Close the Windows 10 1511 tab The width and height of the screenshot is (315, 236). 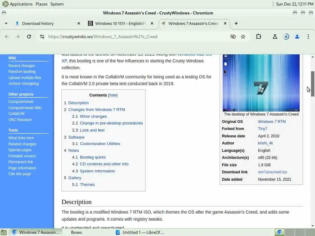152,23
